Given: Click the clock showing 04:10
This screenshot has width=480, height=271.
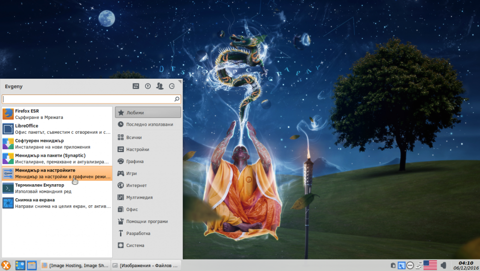Looking at the screenshot, I should (x=466, y=265).
